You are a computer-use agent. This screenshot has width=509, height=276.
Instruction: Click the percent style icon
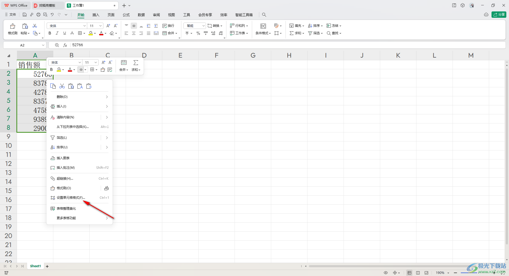(x=198, y=33)
